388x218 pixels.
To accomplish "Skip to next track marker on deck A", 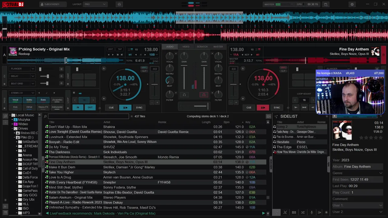I will coord(122,54).
